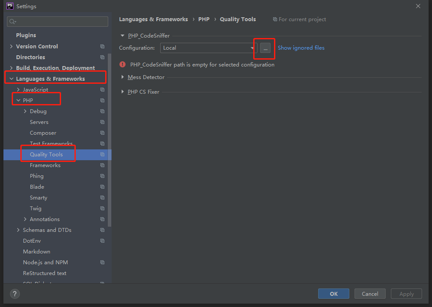Image resolution: width=432 pixels, height=307 pixels.
Task: Click the project-level icon beside Test Frameworks
Action: 103,143
